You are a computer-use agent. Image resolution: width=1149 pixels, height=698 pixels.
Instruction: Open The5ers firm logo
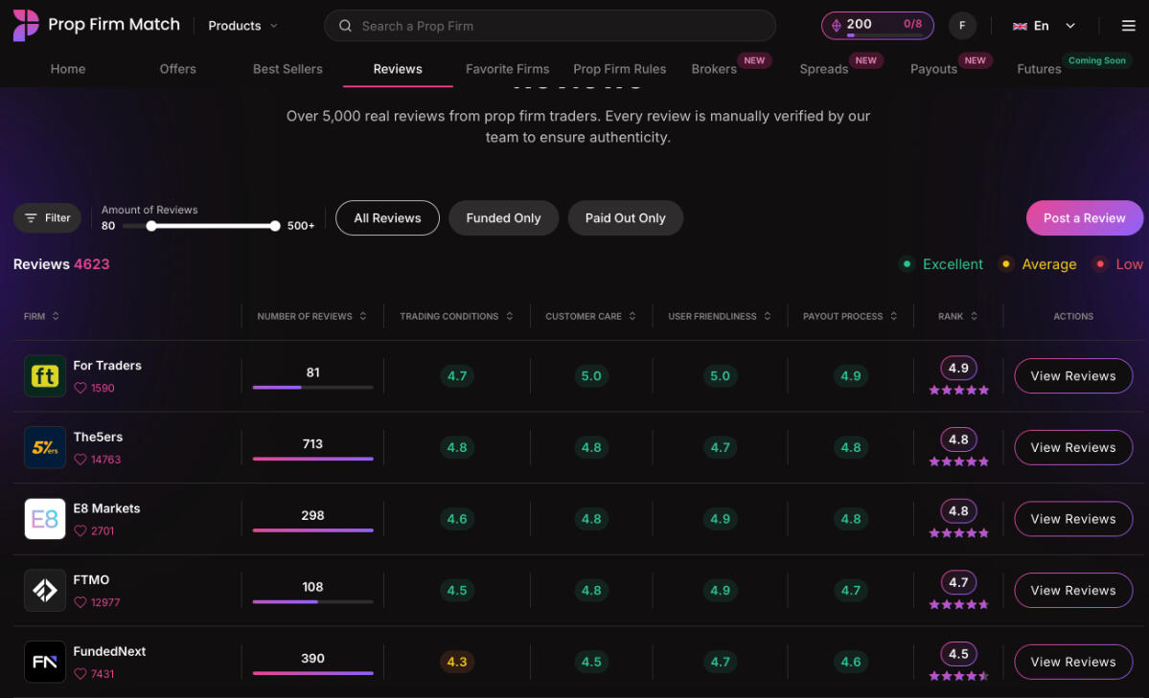45,447
